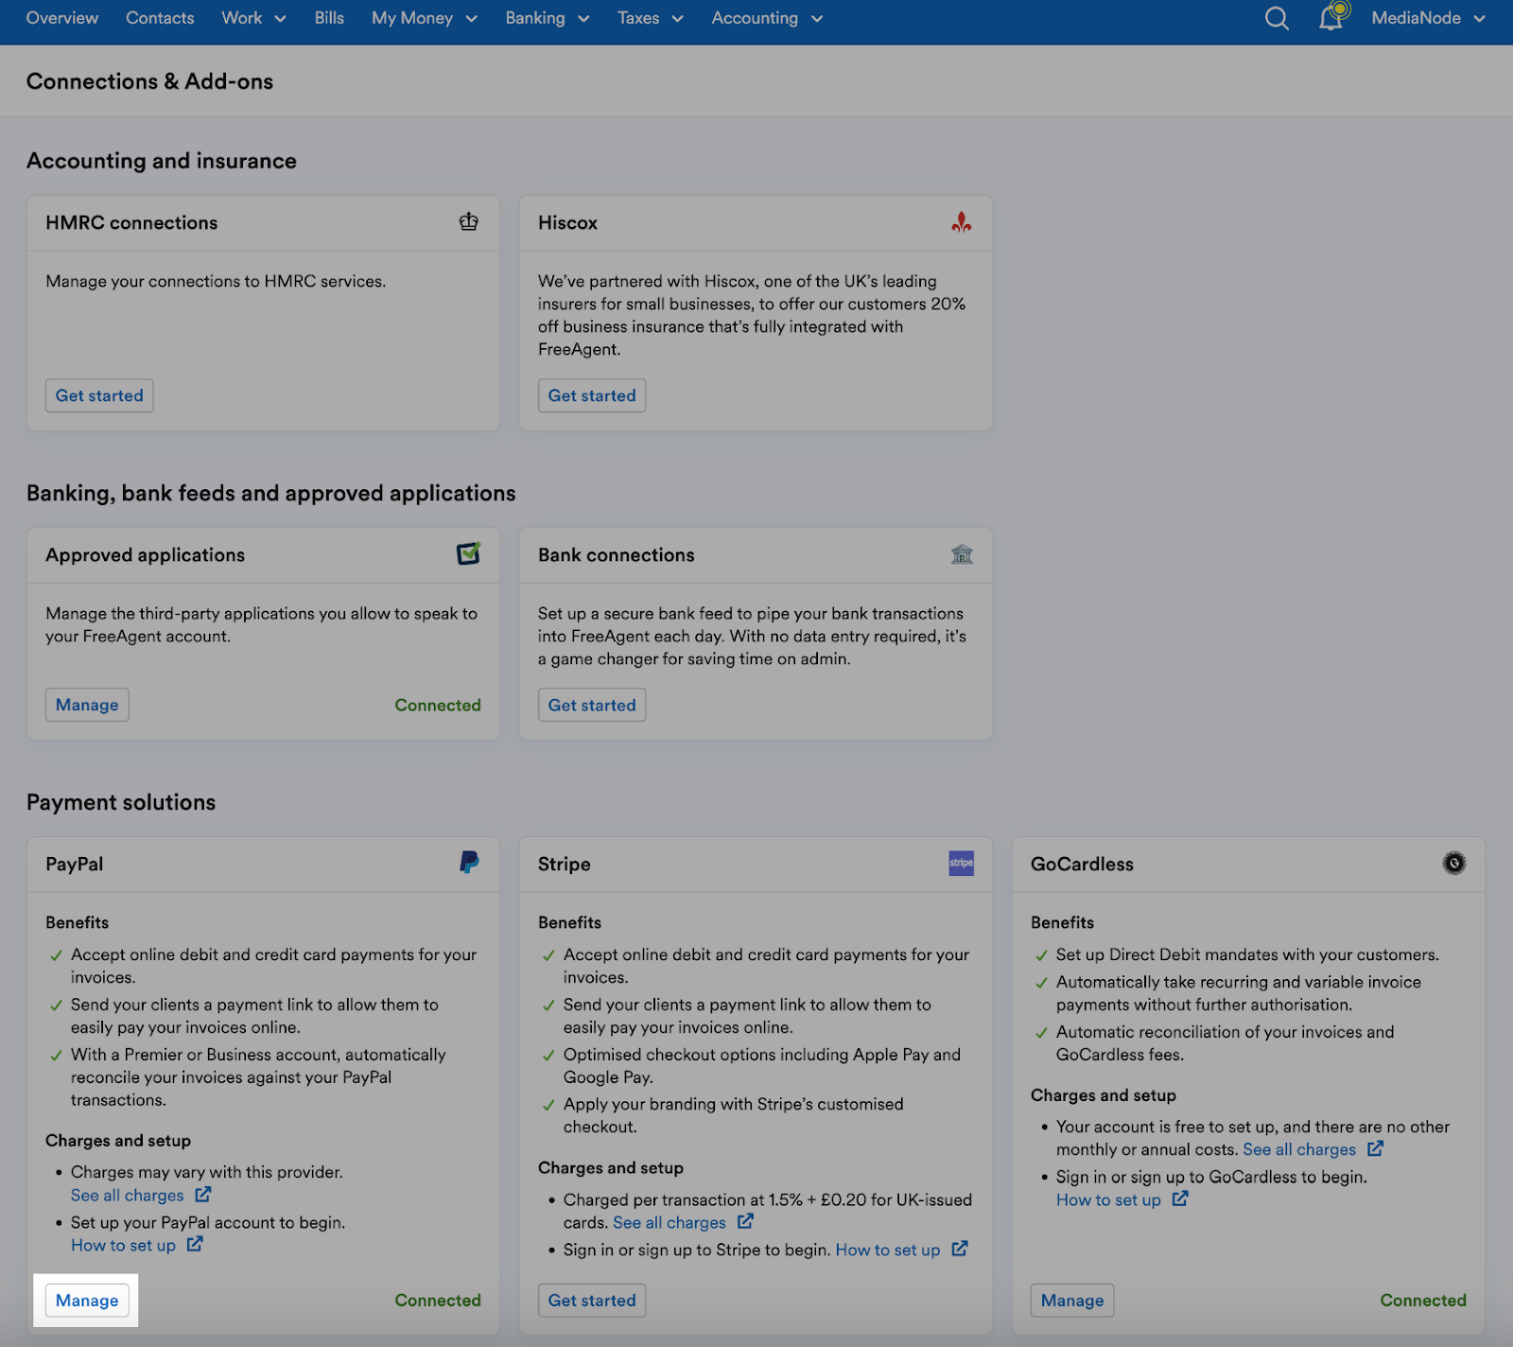This screenshot has width=1513, height=1347.
Task: Click external link icon after Stripe How to set up
Action: click(x=960, y=1249)
